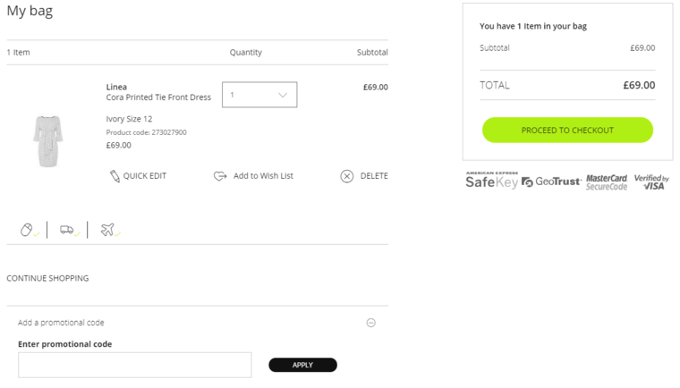The image size is (680, 388).
Task: Open the quantity dropdown showing 1
Action: tap(259, 95)
